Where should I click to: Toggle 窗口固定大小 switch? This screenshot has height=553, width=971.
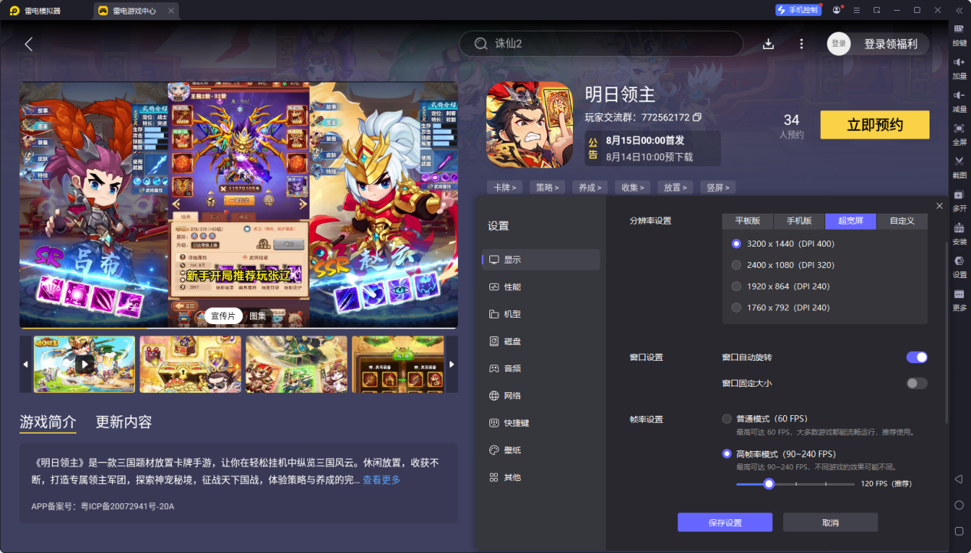click(x=917, y=383)
